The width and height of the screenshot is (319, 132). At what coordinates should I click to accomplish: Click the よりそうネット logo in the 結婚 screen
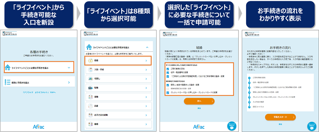[x=170, y=34]
